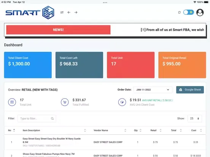Tap the three dots multitasking control
Viewport: 210px width, 157px height.
click(105, 3)
